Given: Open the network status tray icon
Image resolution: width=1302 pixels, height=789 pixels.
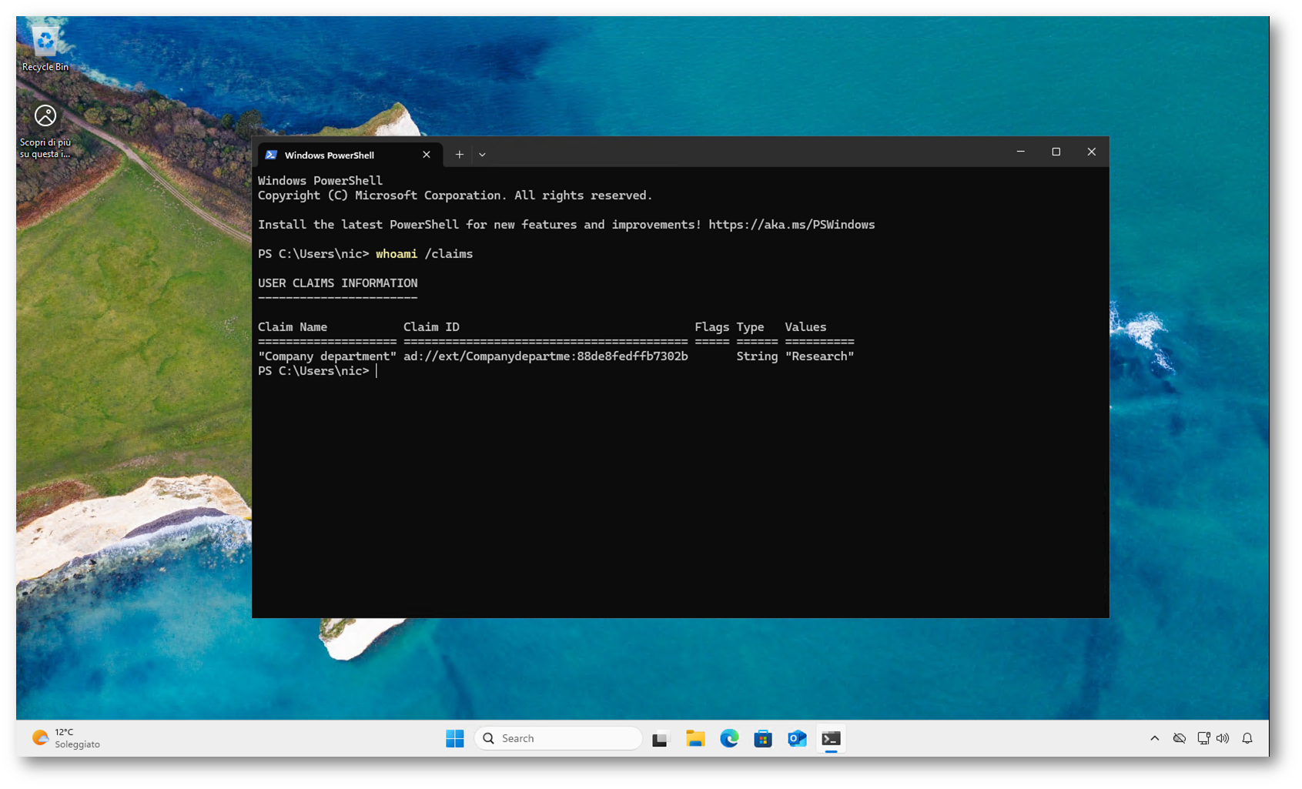Looking at the screenshot, I should pos(1203,738).
